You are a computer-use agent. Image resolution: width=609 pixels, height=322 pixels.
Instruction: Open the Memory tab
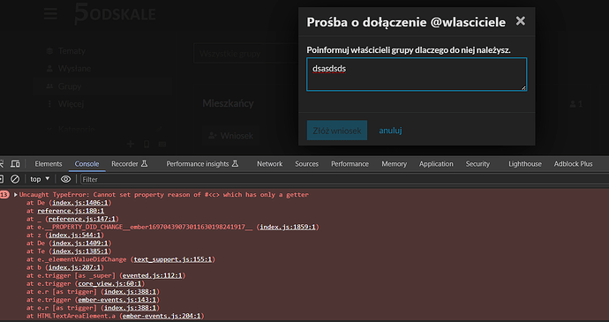click(x=394, y=164)
